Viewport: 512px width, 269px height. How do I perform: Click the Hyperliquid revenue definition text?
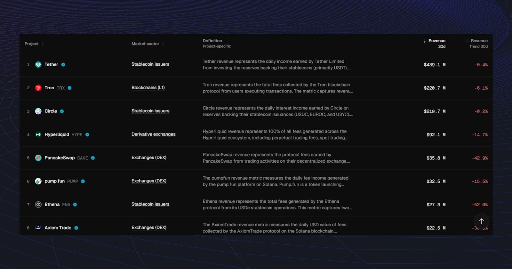coord(275,134)
